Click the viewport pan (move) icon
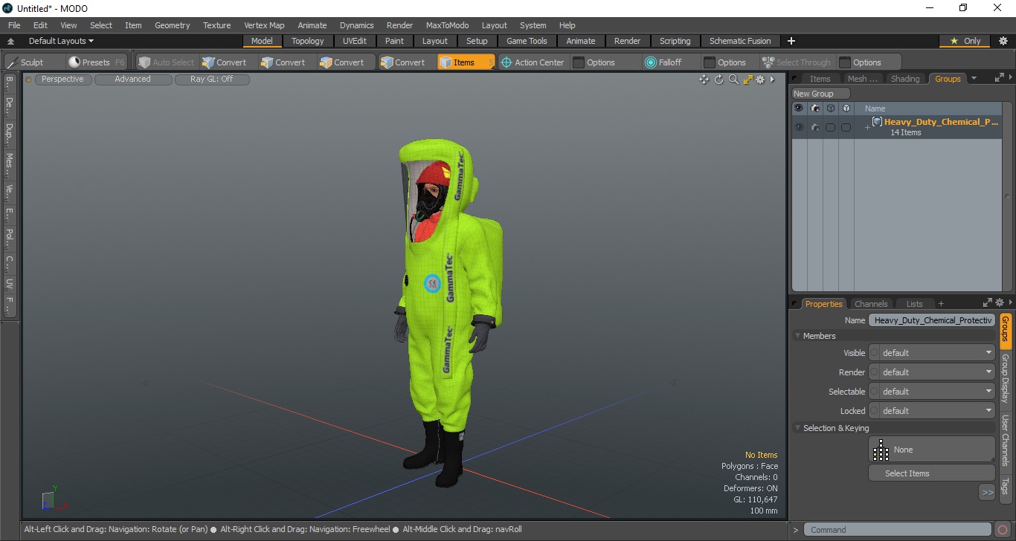 [x=704, y=80]
